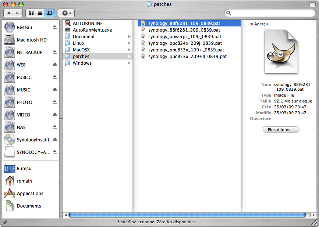Switch to column view
Image resolution: width=319 pixels, height=227 pixels.
[49, 13]
